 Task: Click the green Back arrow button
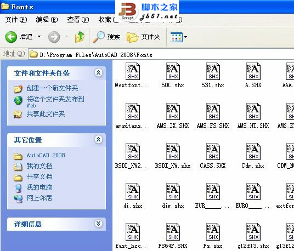(11, 37)
